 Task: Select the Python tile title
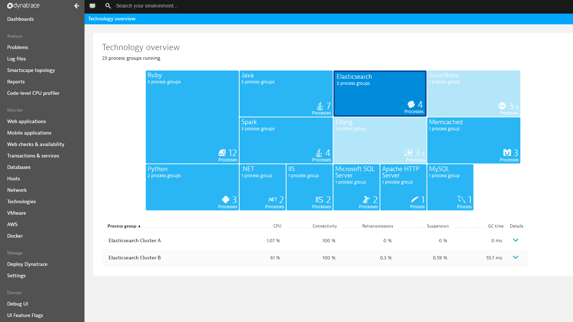point(158,169)
